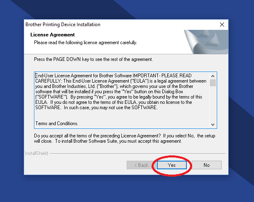Click the "License Agreement" heading
254x202 pixels.
52,35
